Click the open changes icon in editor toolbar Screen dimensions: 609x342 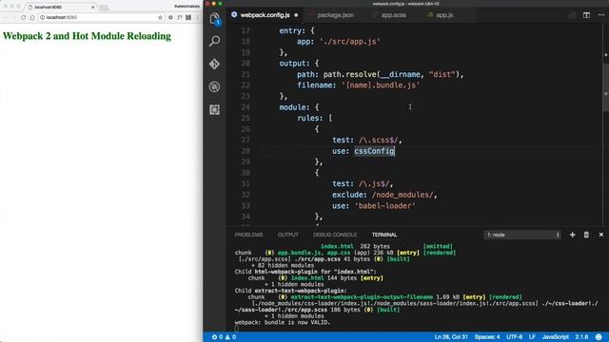[x=572, y=15]
